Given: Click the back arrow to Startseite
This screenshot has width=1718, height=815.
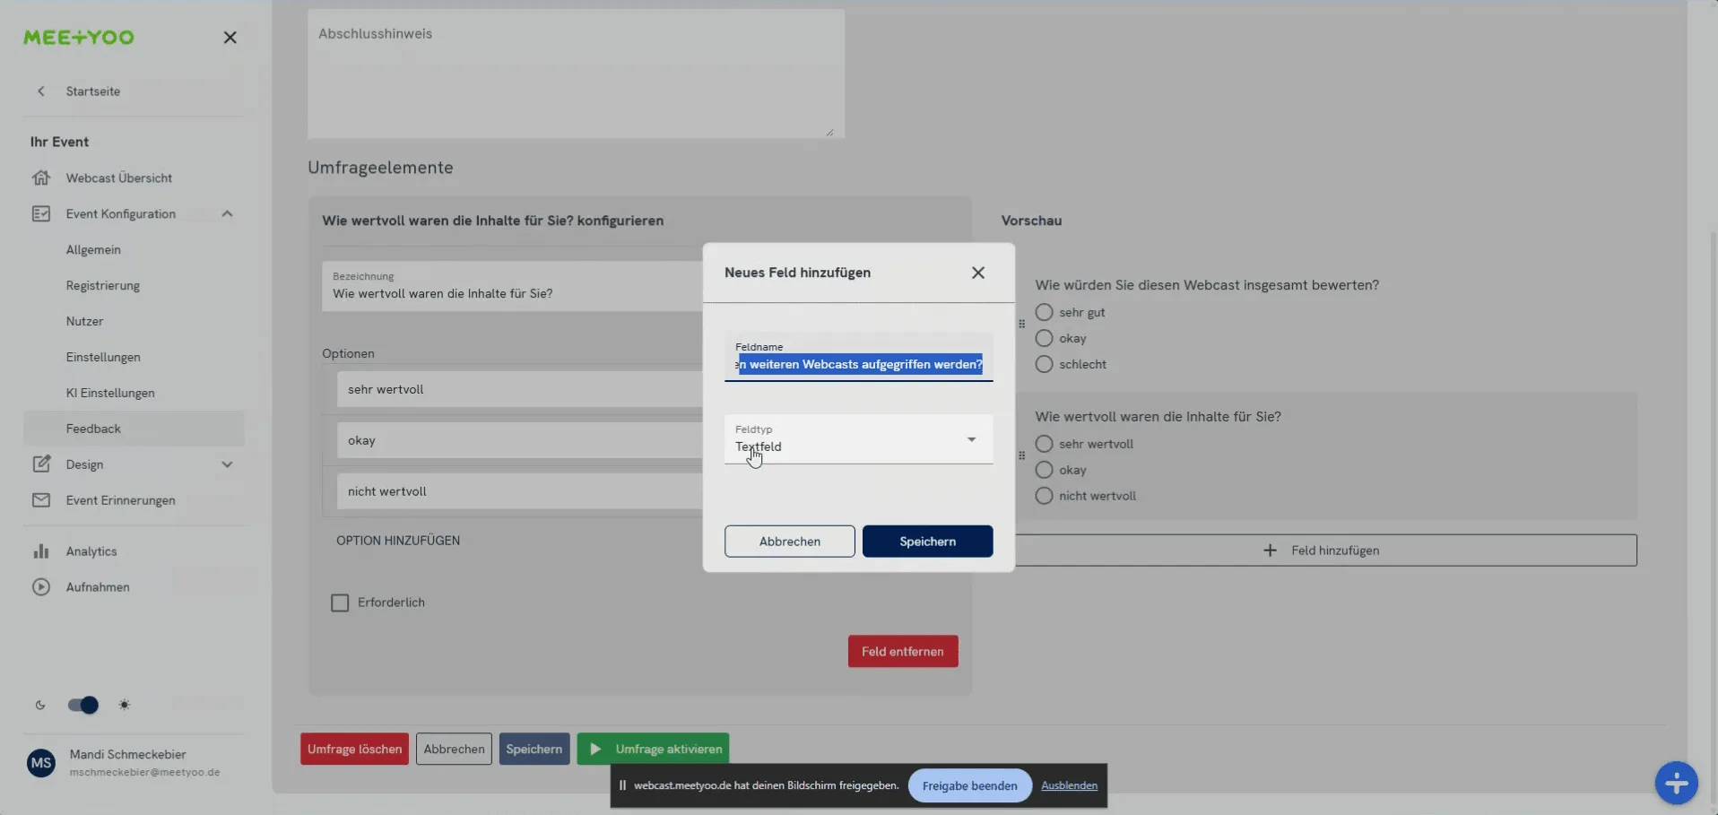Looking at the screenshot, I should 41,91.
